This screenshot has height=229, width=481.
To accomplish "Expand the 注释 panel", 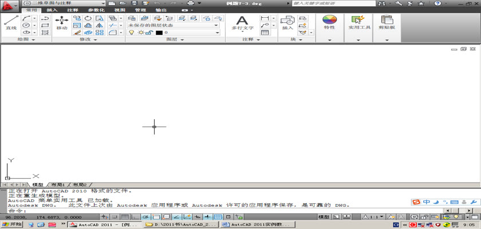I will coord(251,40).
